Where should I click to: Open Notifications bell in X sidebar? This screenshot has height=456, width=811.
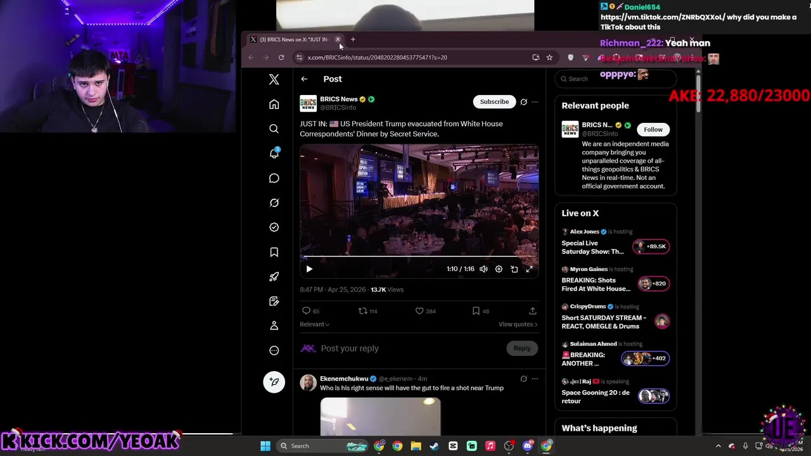pyautogui.click(x=274, y=153)
